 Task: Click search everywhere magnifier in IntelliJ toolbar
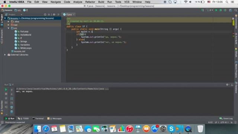236,10
